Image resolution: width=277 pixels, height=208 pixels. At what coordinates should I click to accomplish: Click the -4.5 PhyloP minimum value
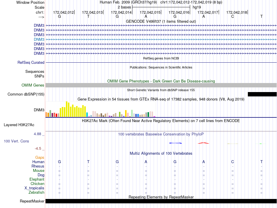[38, 149]
